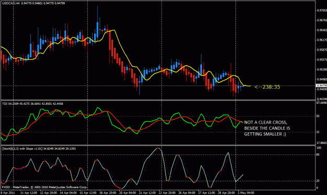Screen dimensions: 327x195
Task: Click the 18 Apr 20:00 time label
Action: 108,193
